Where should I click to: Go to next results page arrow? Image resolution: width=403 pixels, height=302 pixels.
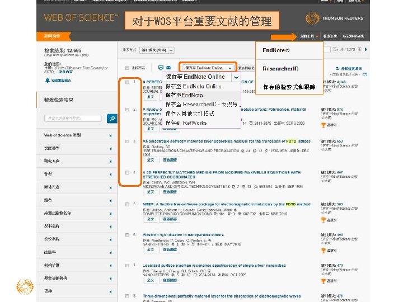[x=365, y=49]
